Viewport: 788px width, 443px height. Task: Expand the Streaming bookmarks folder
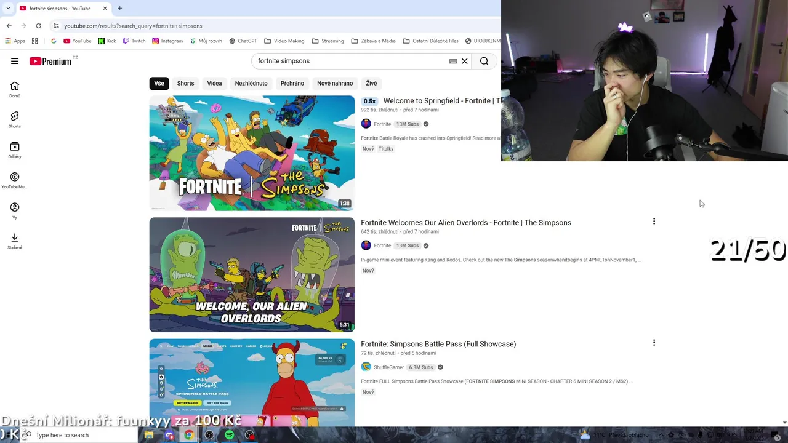pos(328,41)
